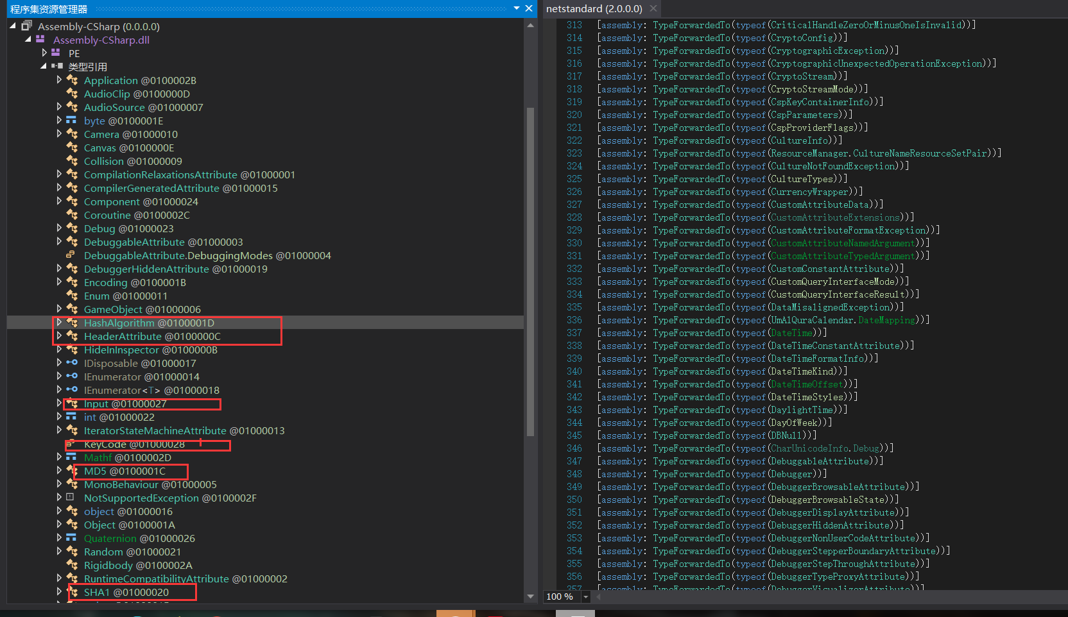Click the Assembly-CSharp.dll module icon
This screenshot has width=1068, height=617.
40,40
